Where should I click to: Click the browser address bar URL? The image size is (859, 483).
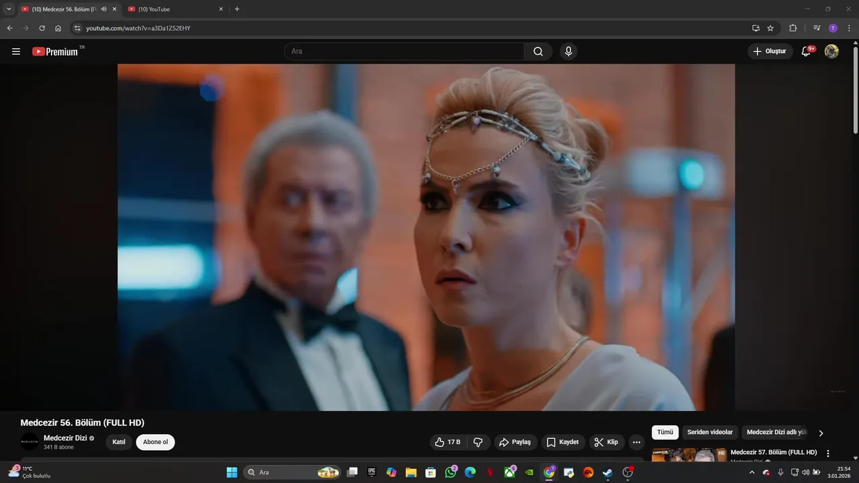coord(138,28)
